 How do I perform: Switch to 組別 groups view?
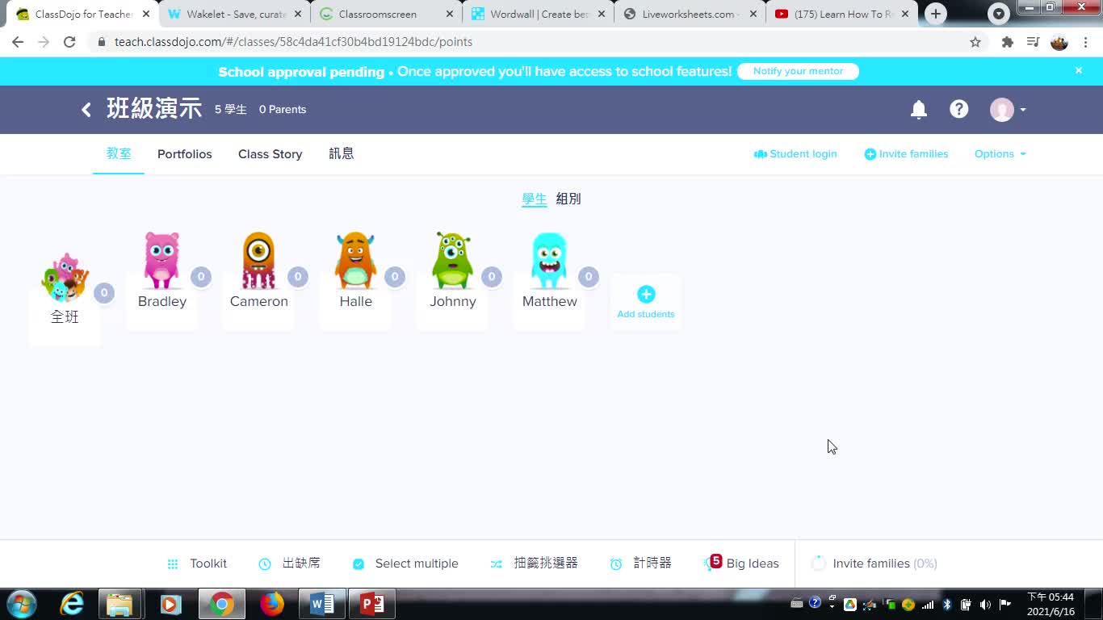[x=568, y=199]
